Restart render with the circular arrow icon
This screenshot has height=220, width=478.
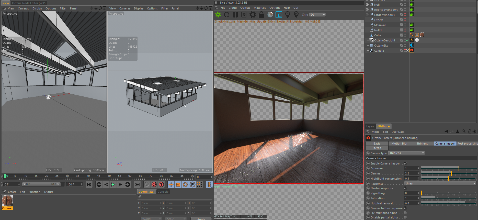click(x=227, y=15)
